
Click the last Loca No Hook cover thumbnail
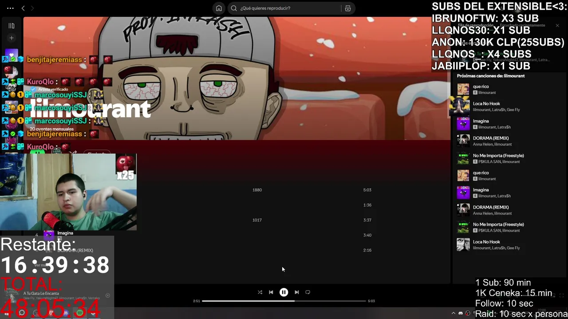click(x=463, y=245)
